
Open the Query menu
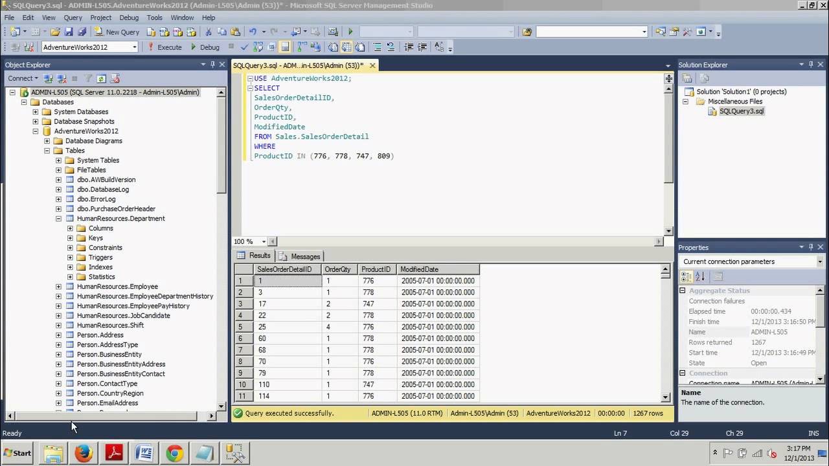coord(73,17)
